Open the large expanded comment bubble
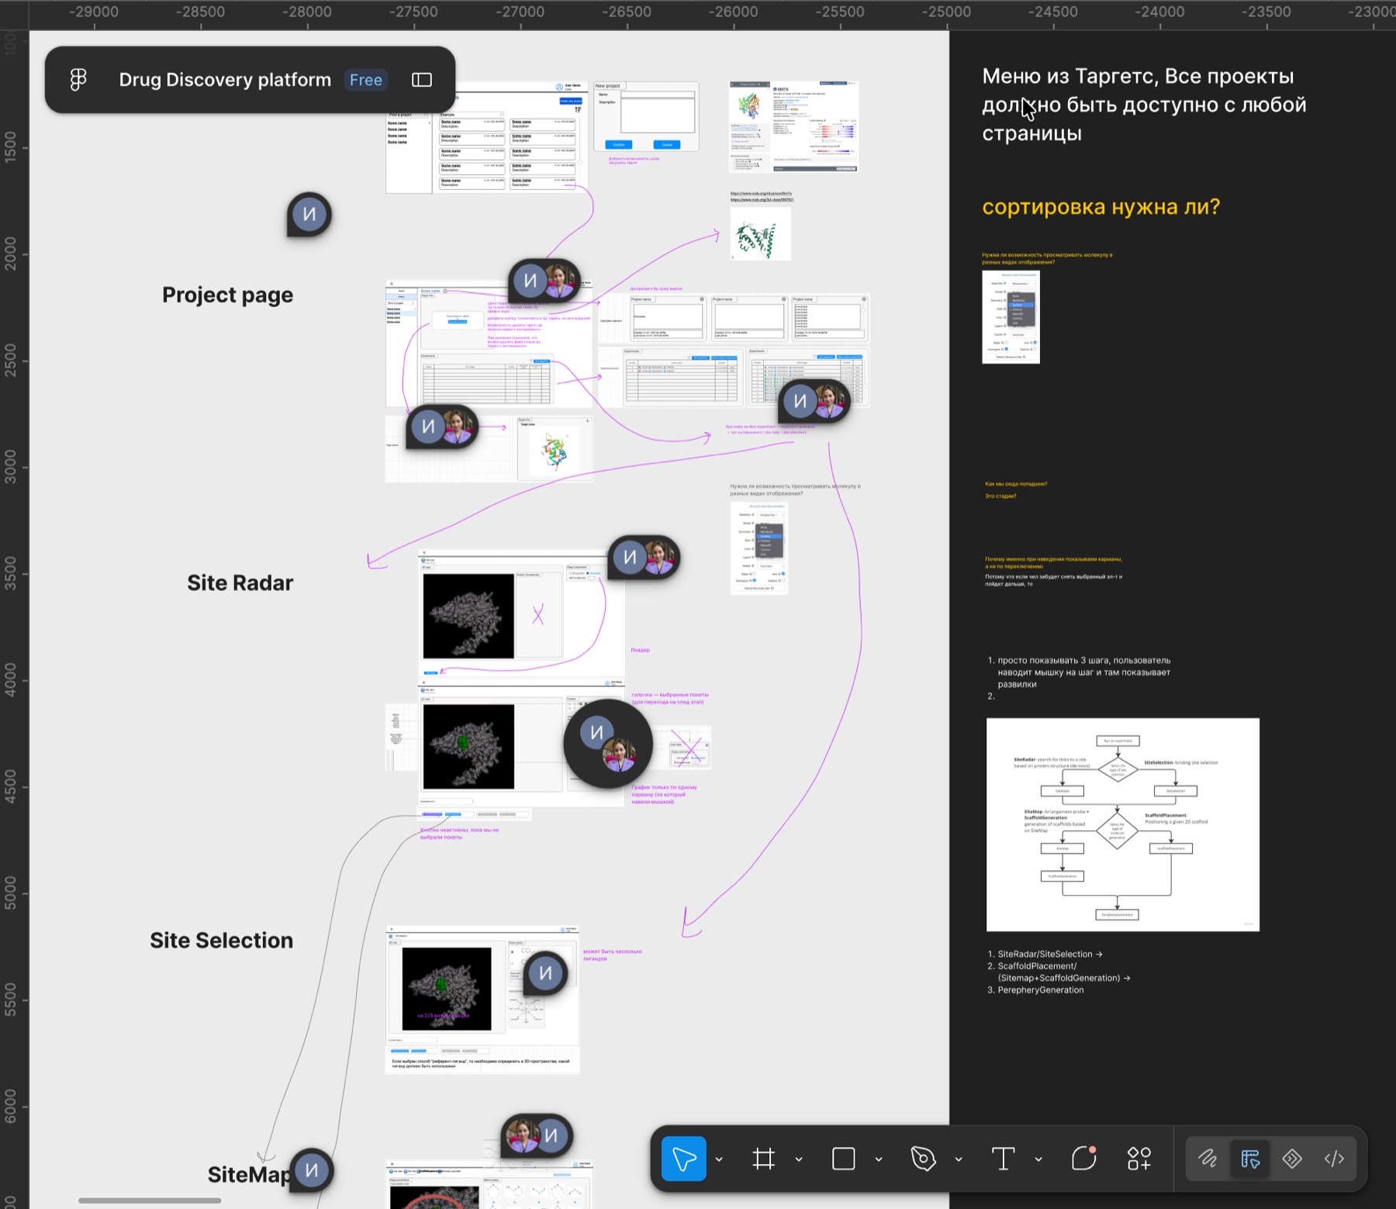1396x1209 pixels. (608, 744)
